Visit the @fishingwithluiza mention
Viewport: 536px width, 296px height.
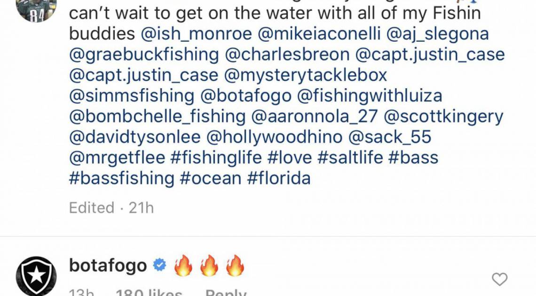370,96
